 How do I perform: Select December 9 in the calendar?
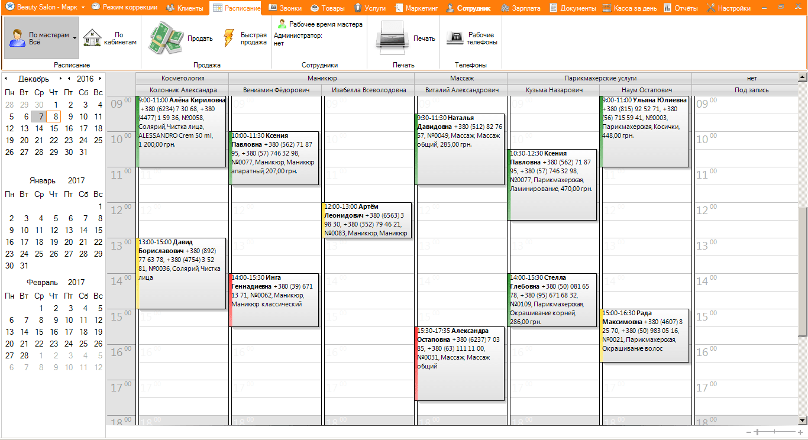70,117
